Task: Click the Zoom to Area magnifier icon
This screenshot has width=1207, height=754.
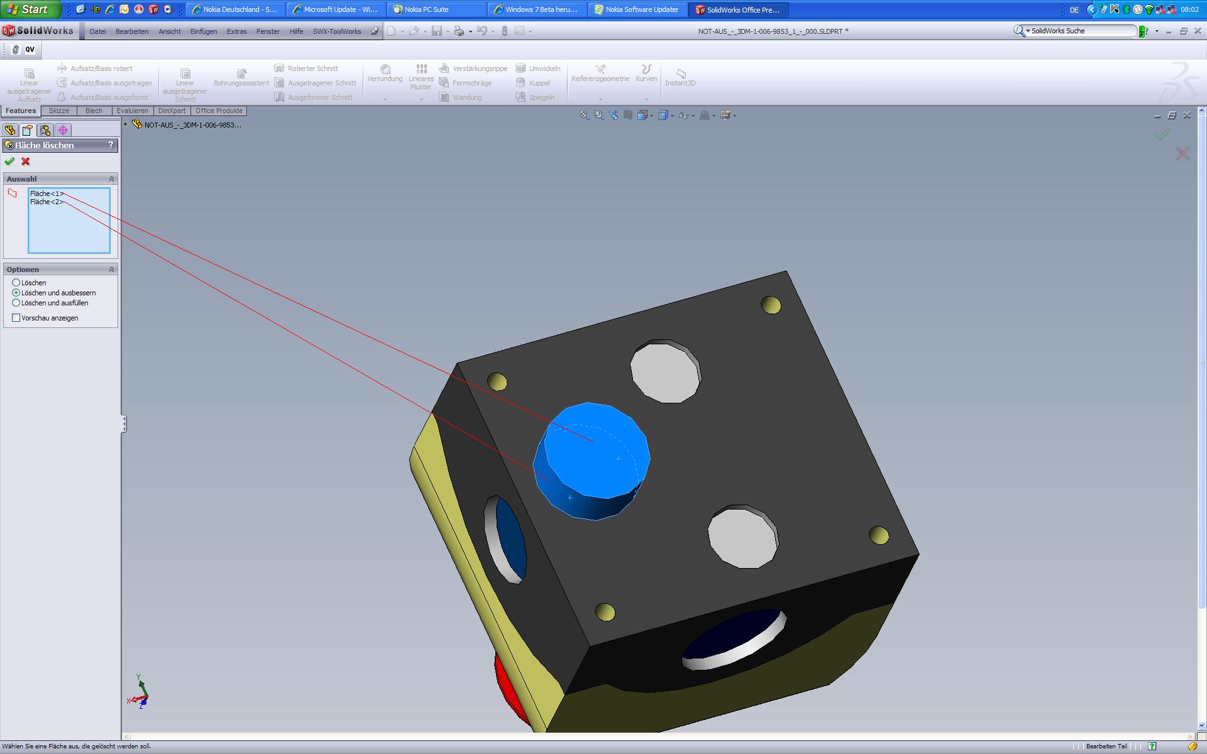Action: 598,115
